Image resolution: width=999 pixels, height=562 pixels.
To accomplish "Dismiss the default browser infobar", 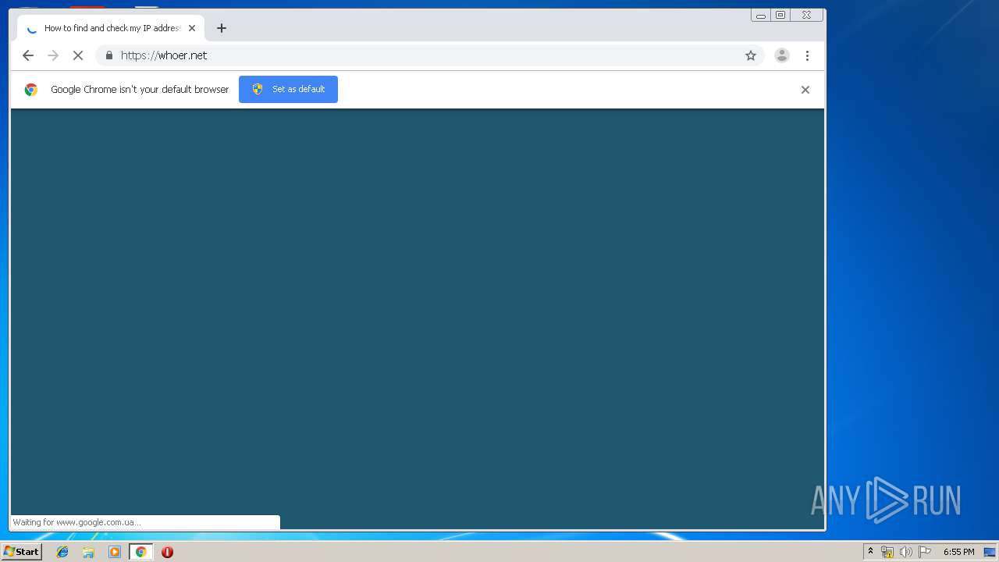I will [805, 90].
